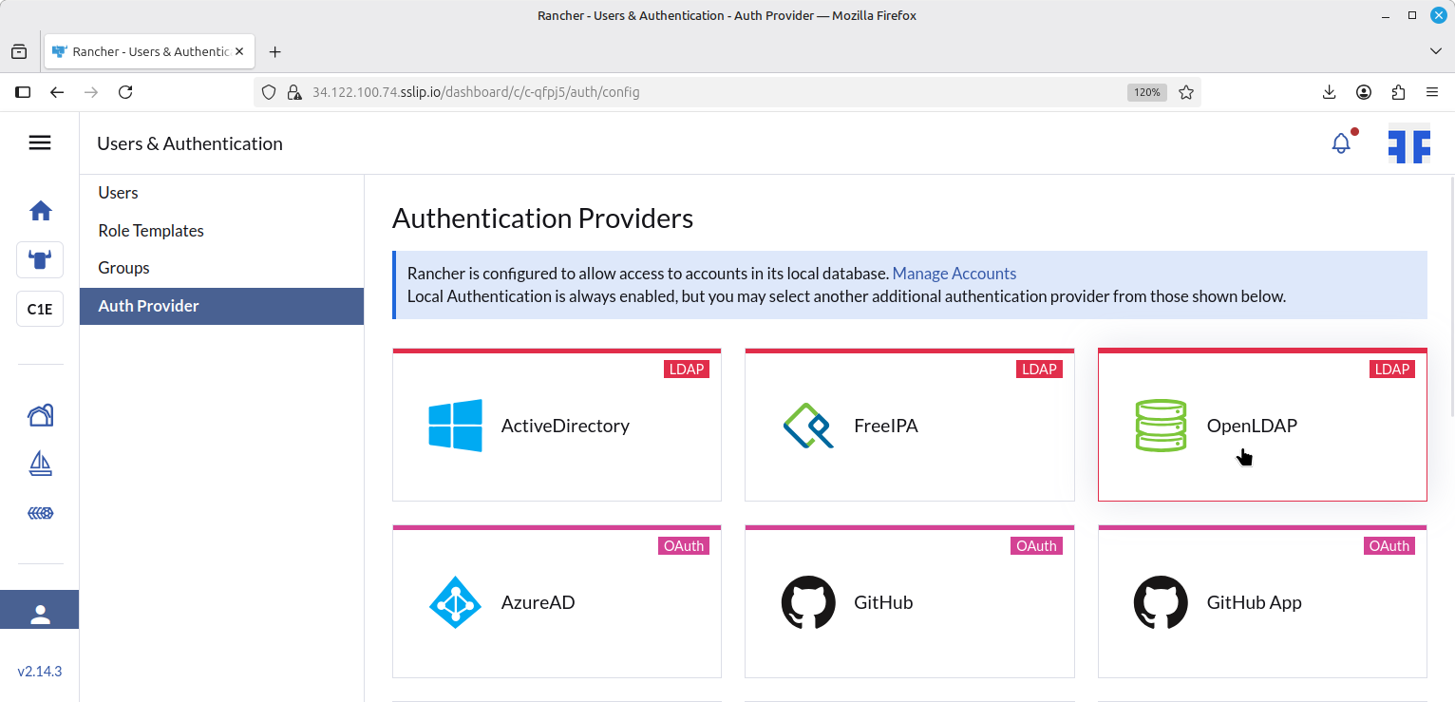
Task: Show connection padlock details
Action: click(x=293, y=92)
